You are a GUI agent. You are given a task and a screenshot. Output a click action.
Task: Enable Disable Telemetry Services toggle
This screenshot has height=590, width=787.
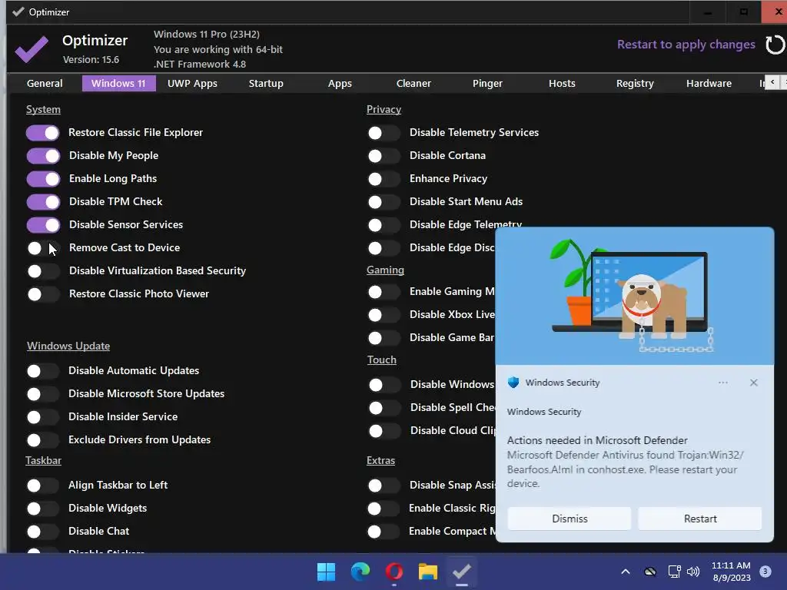(x=384, y=132)
